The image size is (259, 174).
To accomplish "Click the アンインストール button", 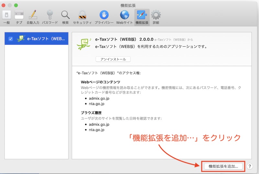I will tap(113, 59).
